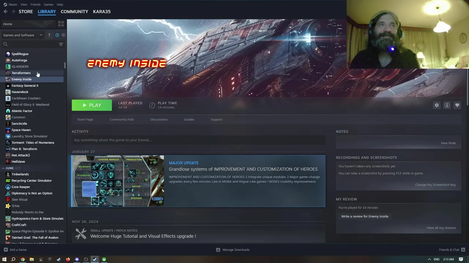Click the Core Keeper game icon
Viewport: 469px width, 263px height.
(8, 187)
